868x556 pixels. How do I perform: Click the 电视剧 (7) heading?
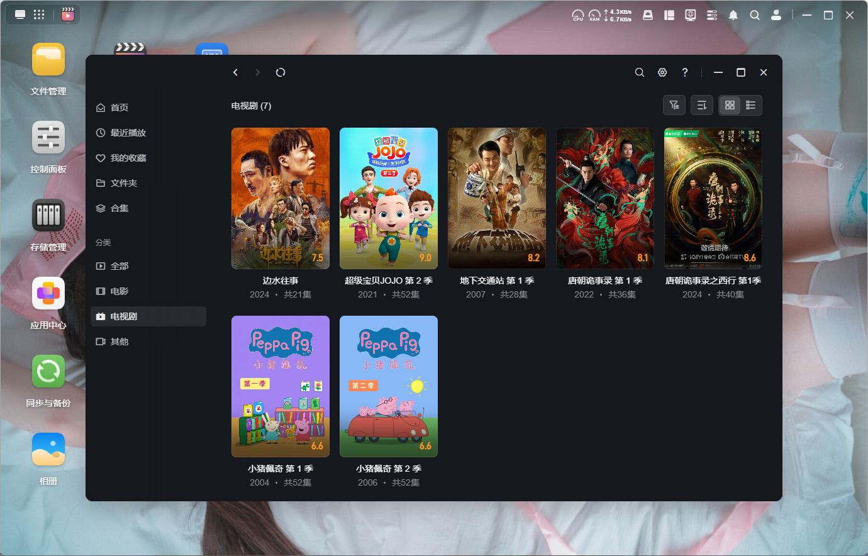click(252, 106)
